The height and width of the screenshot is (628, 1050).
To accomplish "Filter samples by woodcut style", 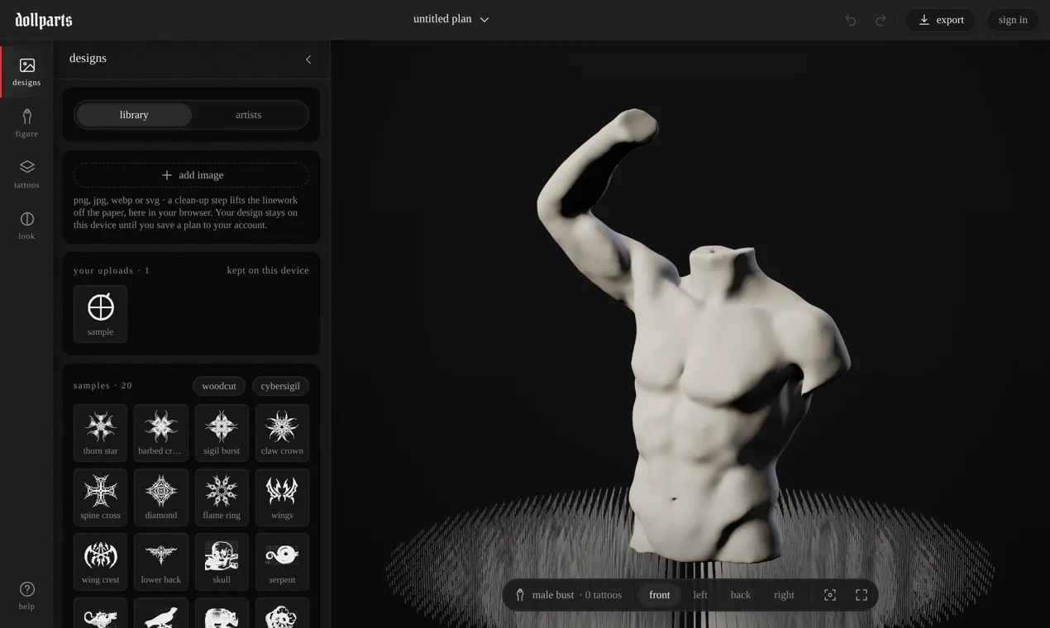I will (219, 386).
